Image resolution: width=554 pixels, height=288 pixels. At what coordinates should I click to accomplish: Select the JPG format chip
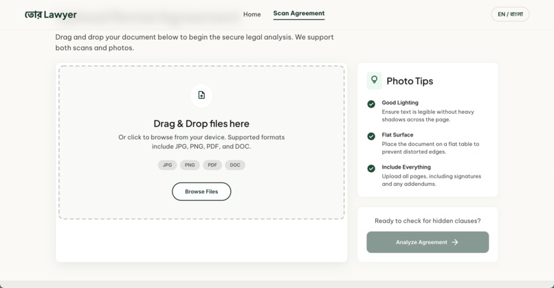coord(168,165)
